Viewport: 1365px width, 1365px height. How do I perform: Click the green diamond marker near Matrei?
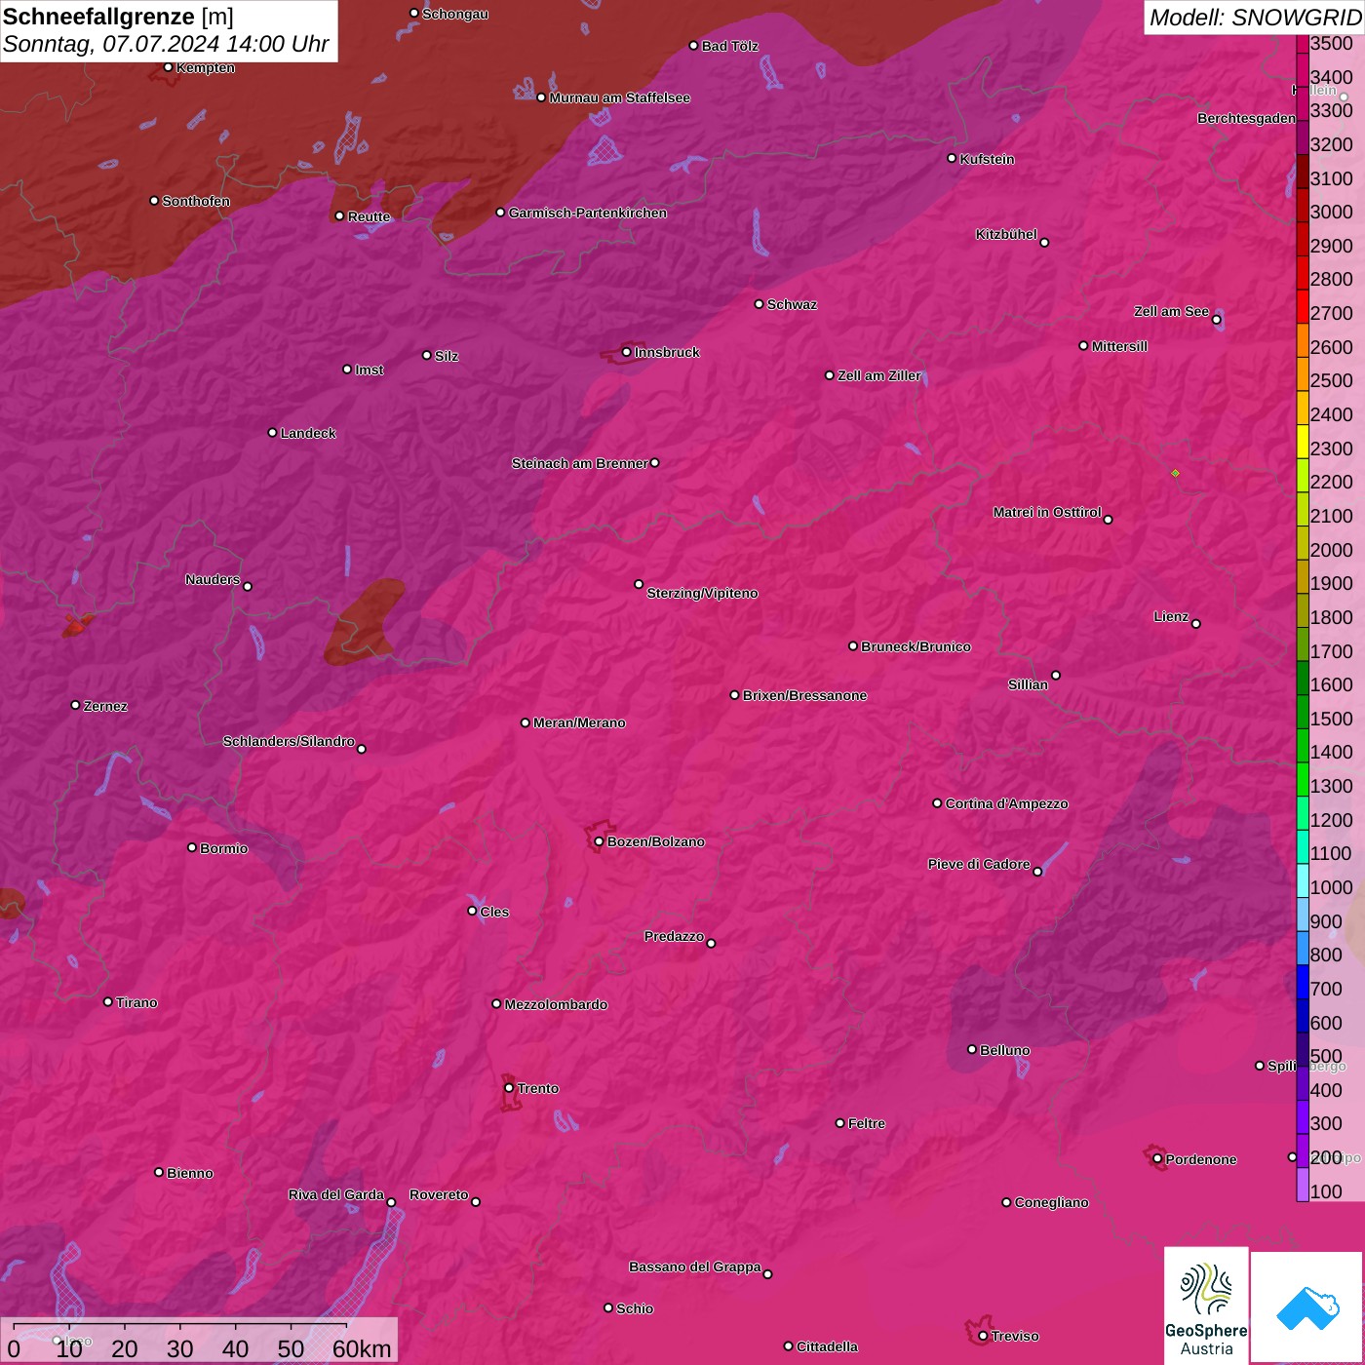pos(1175,473)
